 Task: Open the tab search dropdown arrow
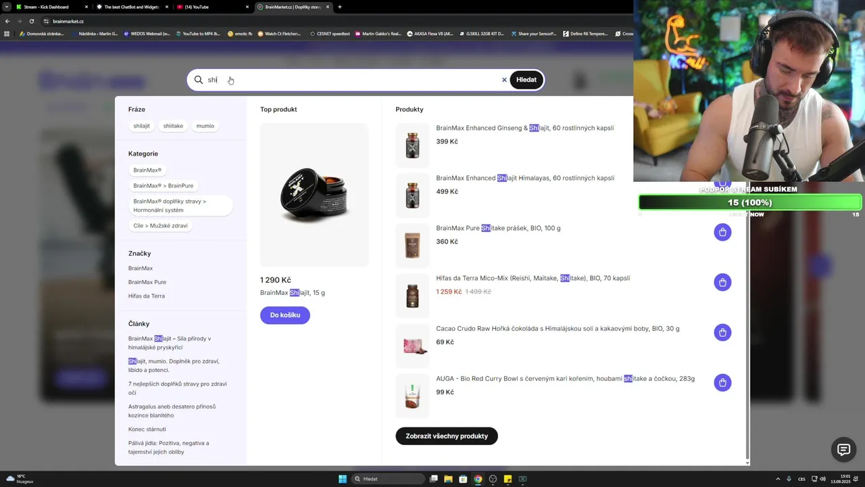pos(6,7)
